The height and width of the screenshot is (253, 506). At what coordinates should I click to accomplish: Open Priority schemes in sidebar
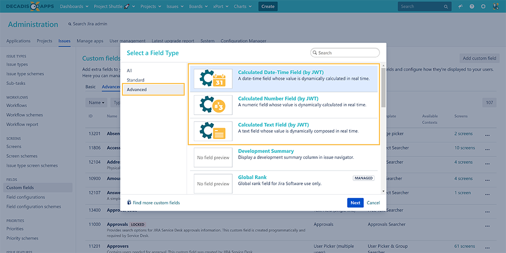click(22, 238)
